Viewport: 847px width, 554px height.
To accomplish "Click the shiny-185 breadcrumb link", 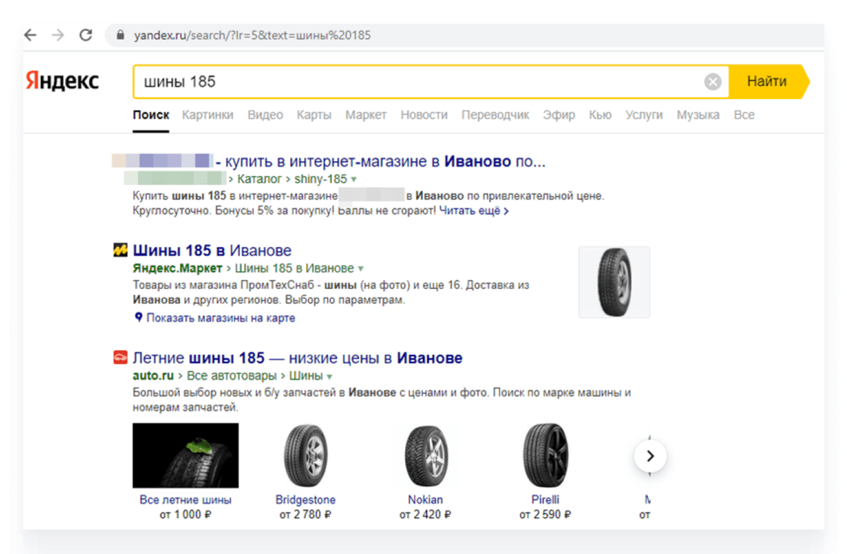I will coord(320,179).
